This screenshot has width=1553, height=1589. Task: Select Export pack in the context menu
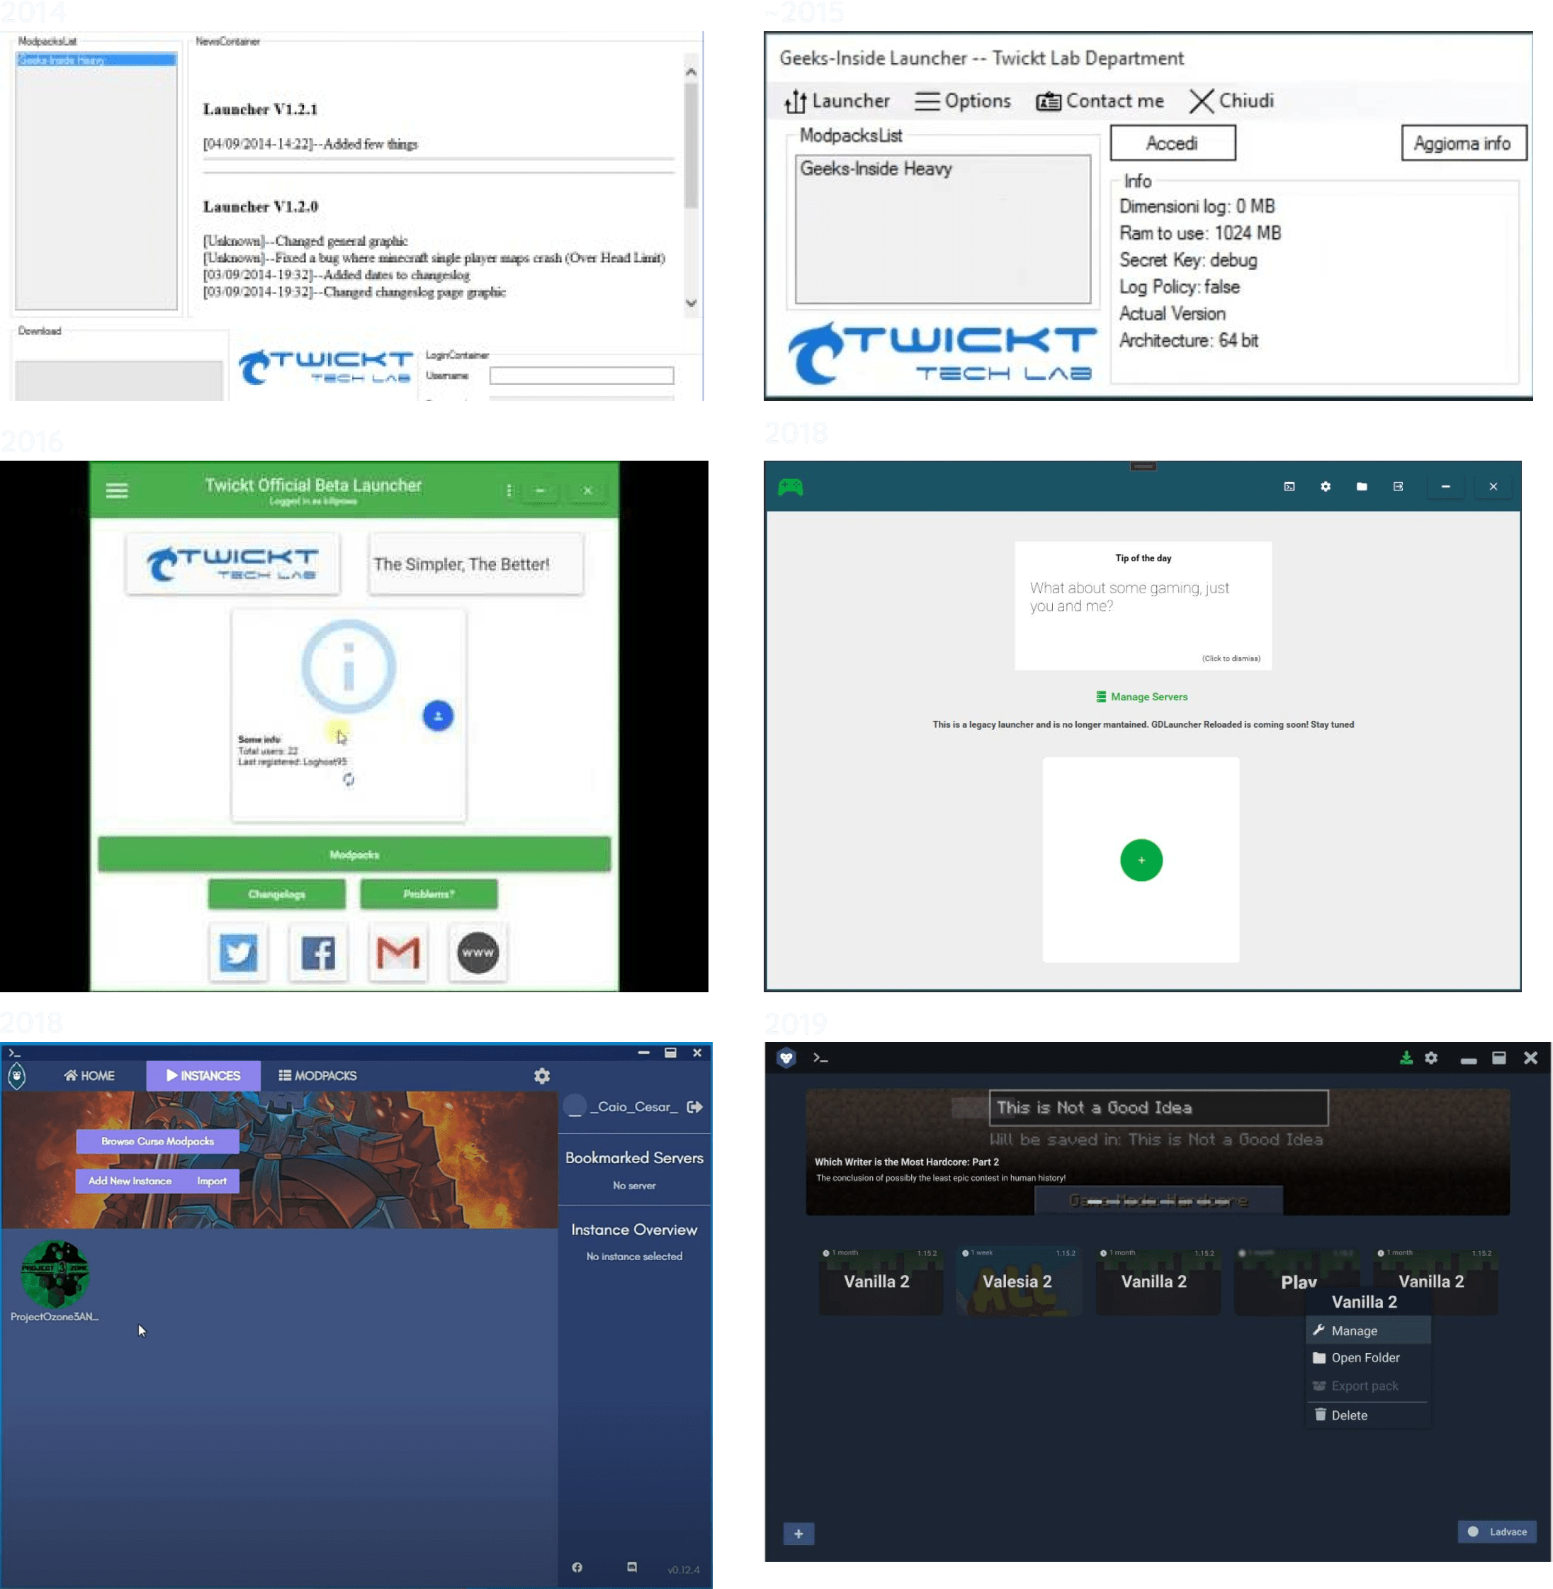tap(1369, 1386)
